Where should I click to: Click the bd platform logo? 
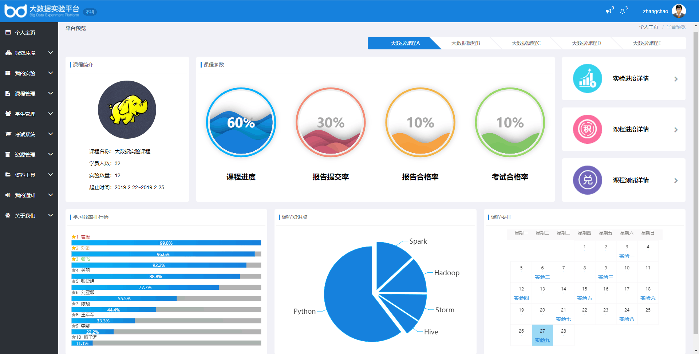tap(16, 11)
